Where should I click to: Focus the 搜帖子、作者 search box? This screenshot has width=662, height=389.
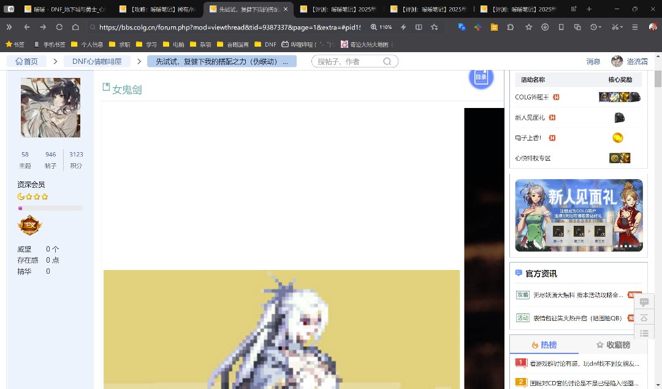(x=355, y=61)
